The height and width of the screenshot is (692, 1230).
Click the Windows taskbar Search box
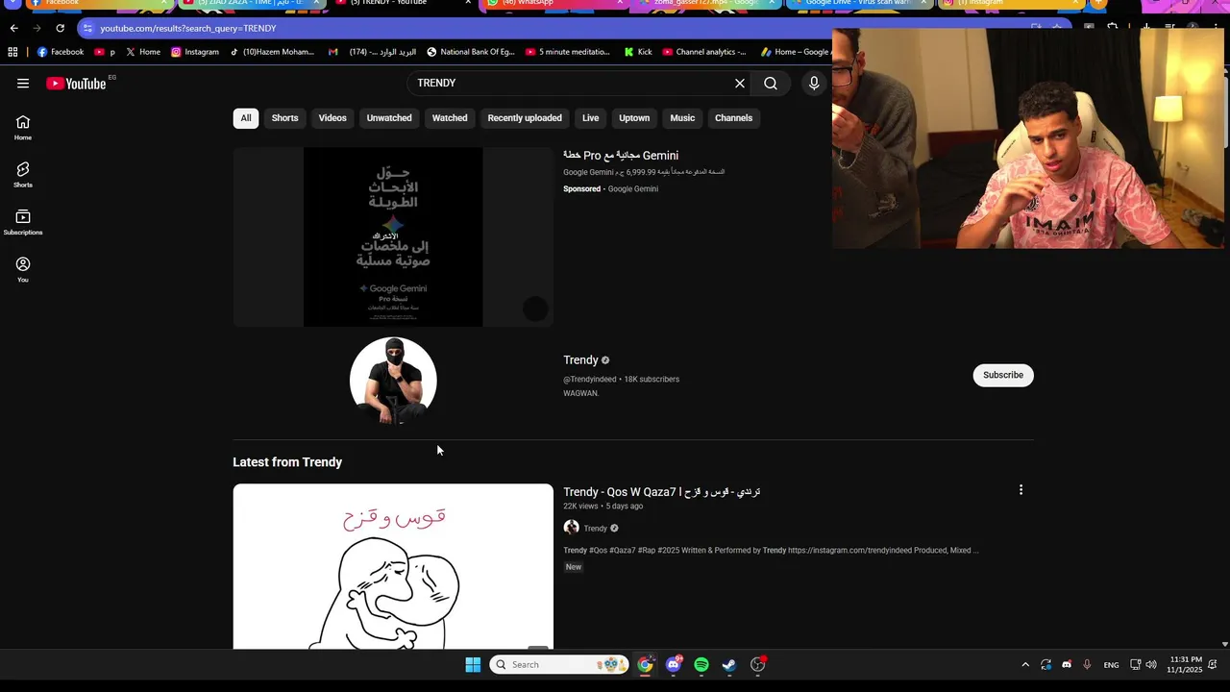coord(558,665)
